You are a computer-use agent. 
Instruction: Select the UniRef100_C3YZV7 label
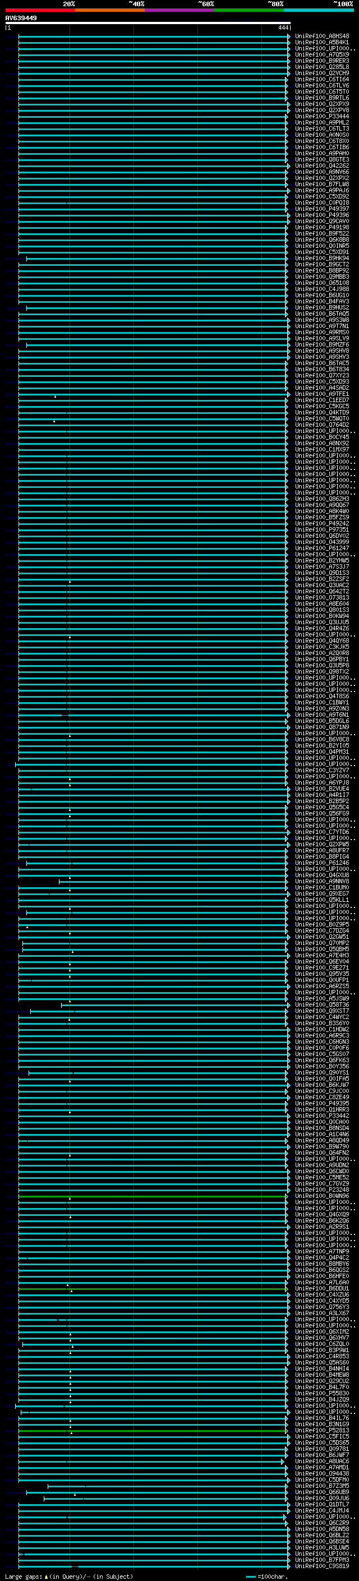pos(321,770)
